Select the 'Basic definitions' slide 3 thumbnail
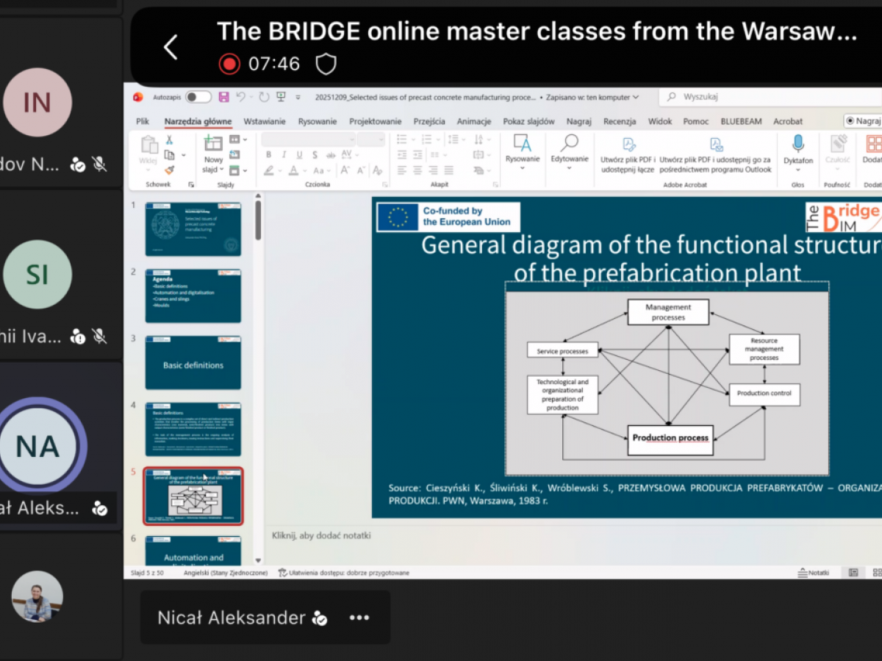The height and width of the screenshot is (661, 882). [x=193, y=364]
